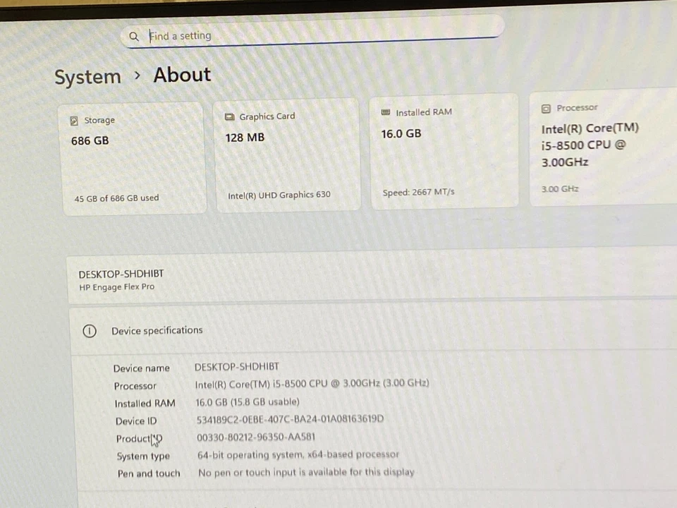Select the Product ID value
Image resolution: width=677 pixels, height=508 pixels.
[255, 437]
